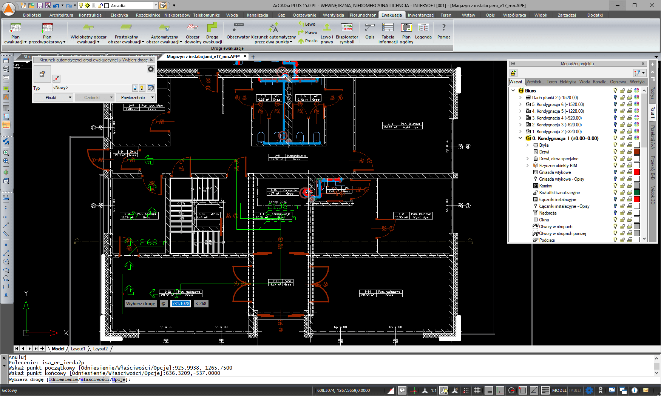The image size is (661, 396).
Task: Open Eksplorator symboli
Action: (347, 33)
